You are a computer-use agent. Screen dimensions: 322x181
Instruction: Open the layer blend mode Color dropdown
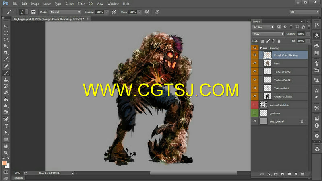click(268, 34)
